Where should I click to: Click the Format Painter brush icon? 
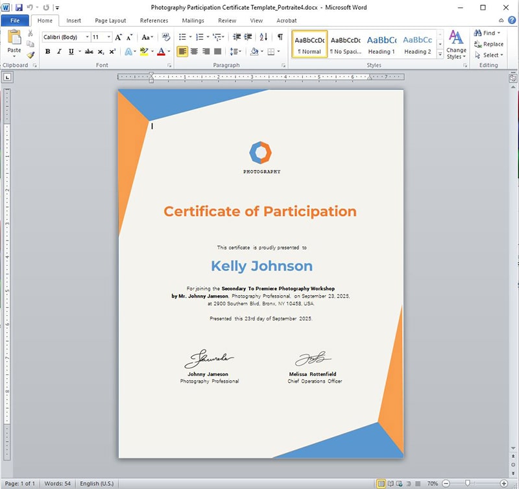30,55
